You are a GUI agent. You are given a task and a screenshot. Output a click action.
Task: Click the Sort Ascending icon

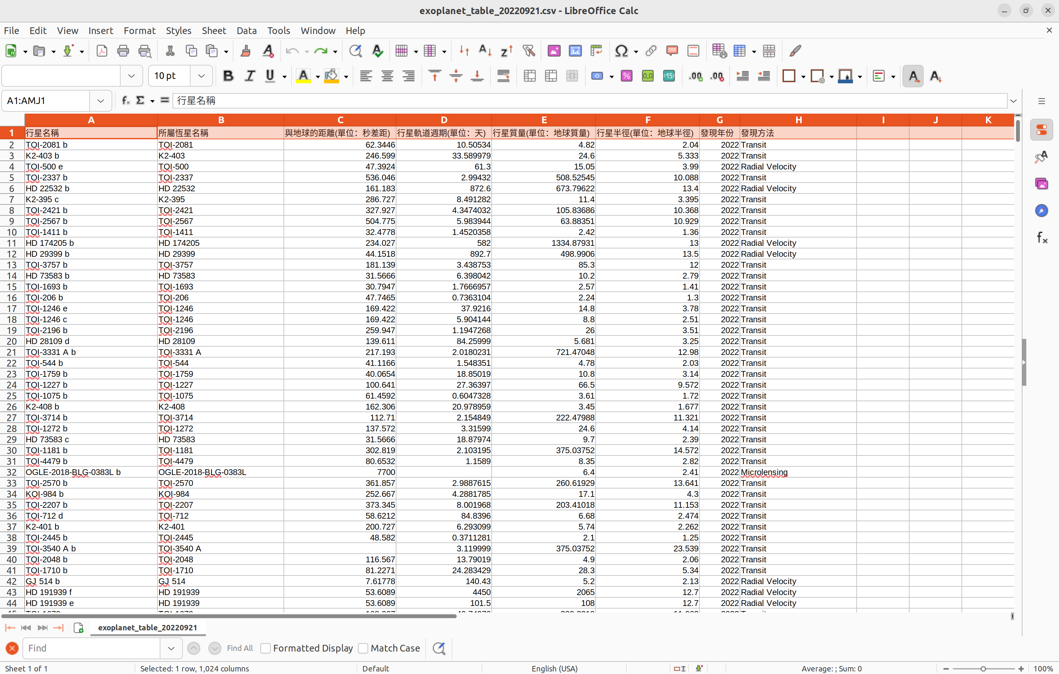485,51
